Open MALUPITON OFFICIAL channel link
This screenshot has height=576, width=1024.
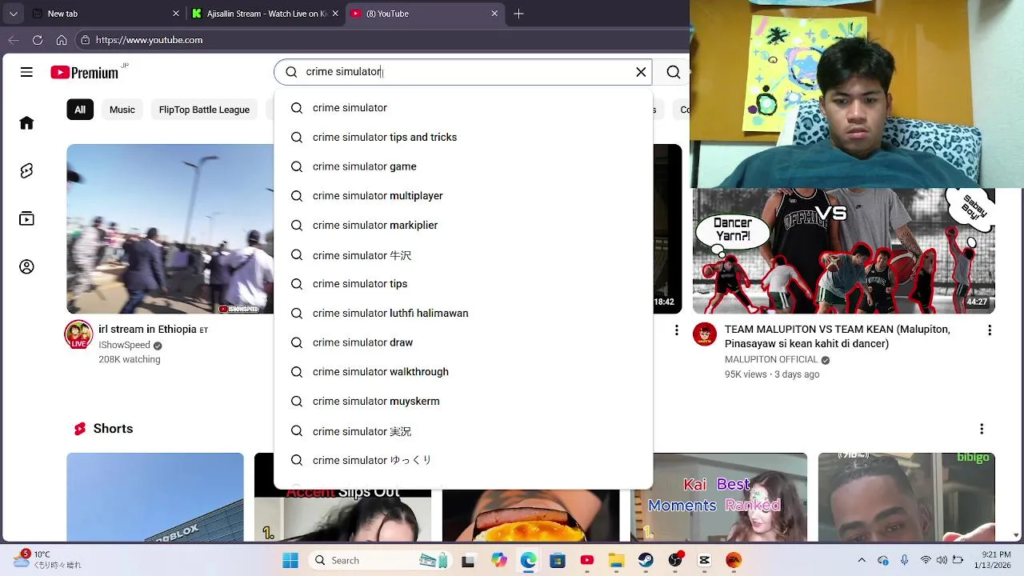pyautogui.click(x=771, y=360)
